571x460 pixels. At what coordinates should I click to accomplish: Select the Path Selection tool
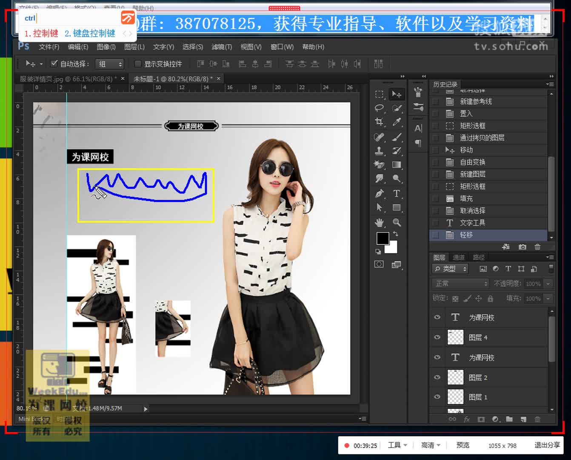tap(379, 207)
